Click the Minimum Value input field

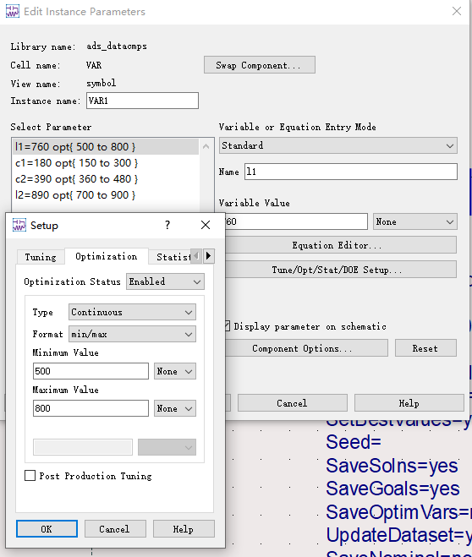(x=91, y=371)
